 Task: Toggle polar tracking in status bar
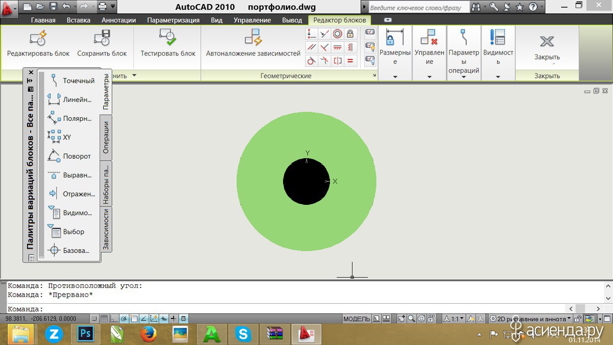(x=124, y=319)
